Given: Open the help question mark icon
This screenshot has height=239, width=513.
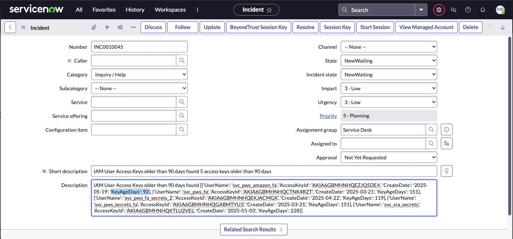Looking at the screenshot, I should [468, 10].
